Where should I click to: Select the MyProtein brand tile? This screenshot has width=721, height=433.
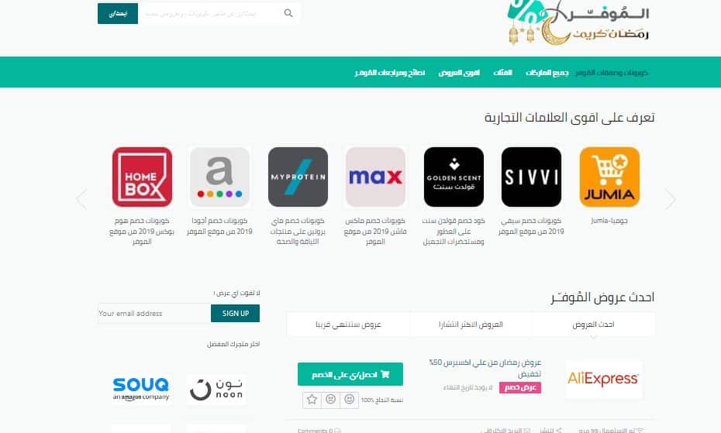pyautogui.click(x=298, y=177)
